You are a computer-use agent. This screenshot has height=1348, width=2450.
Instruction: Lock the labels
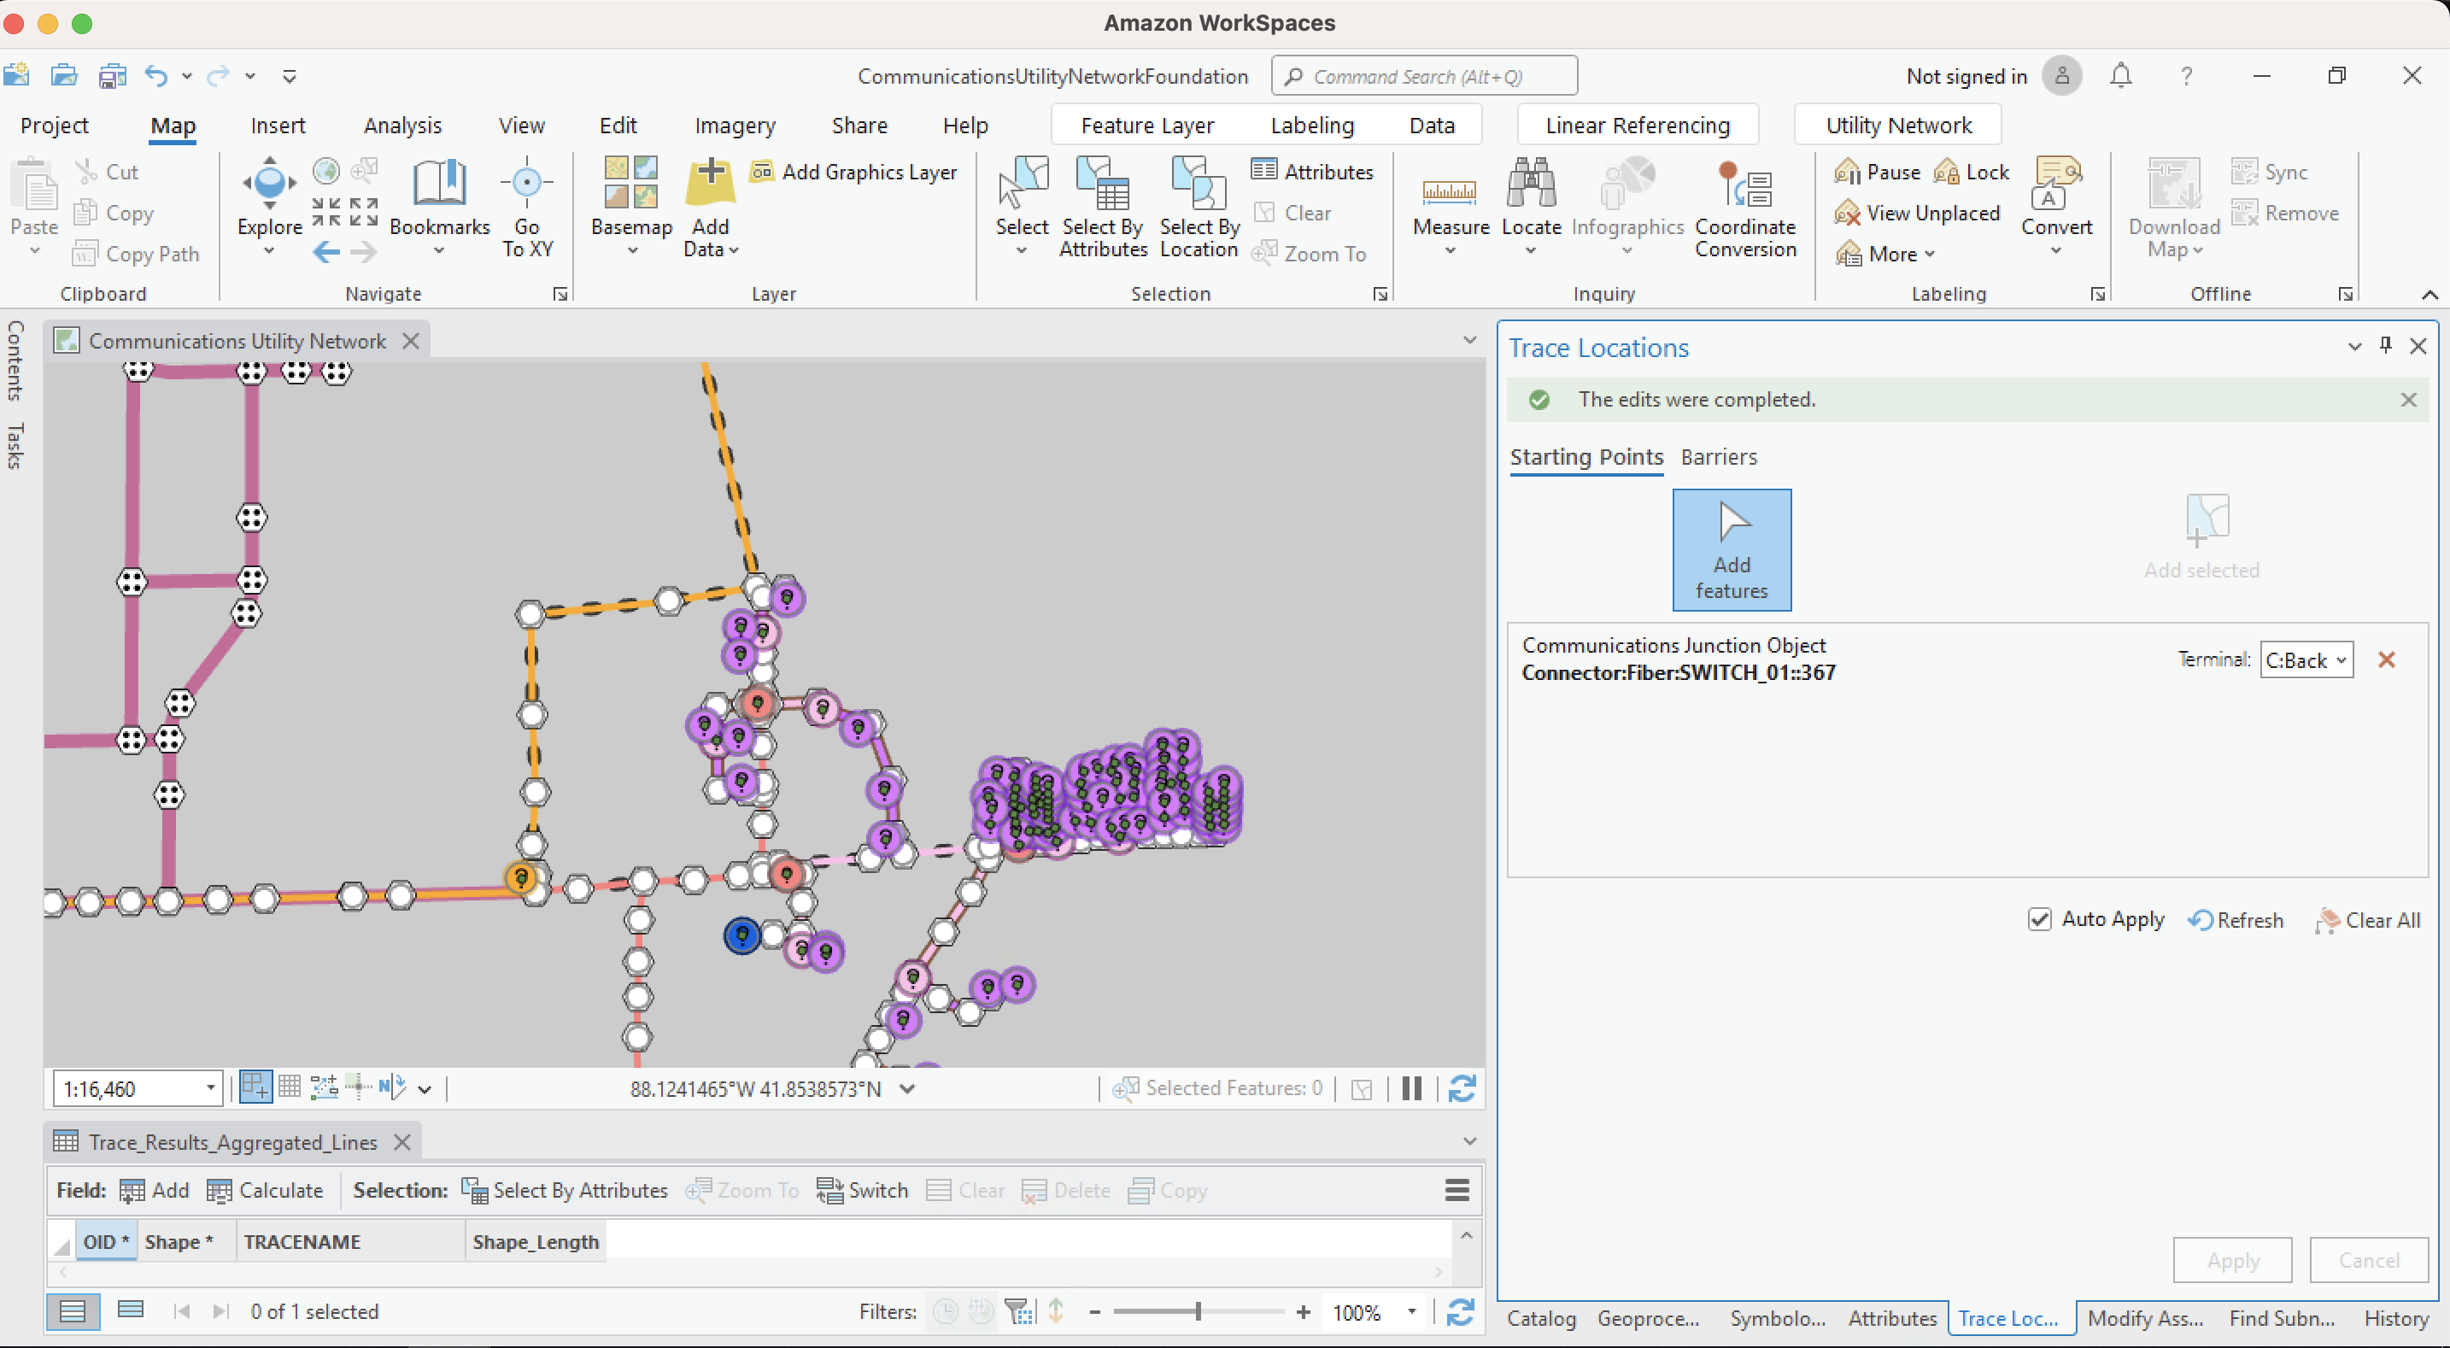pos(1972,173)
